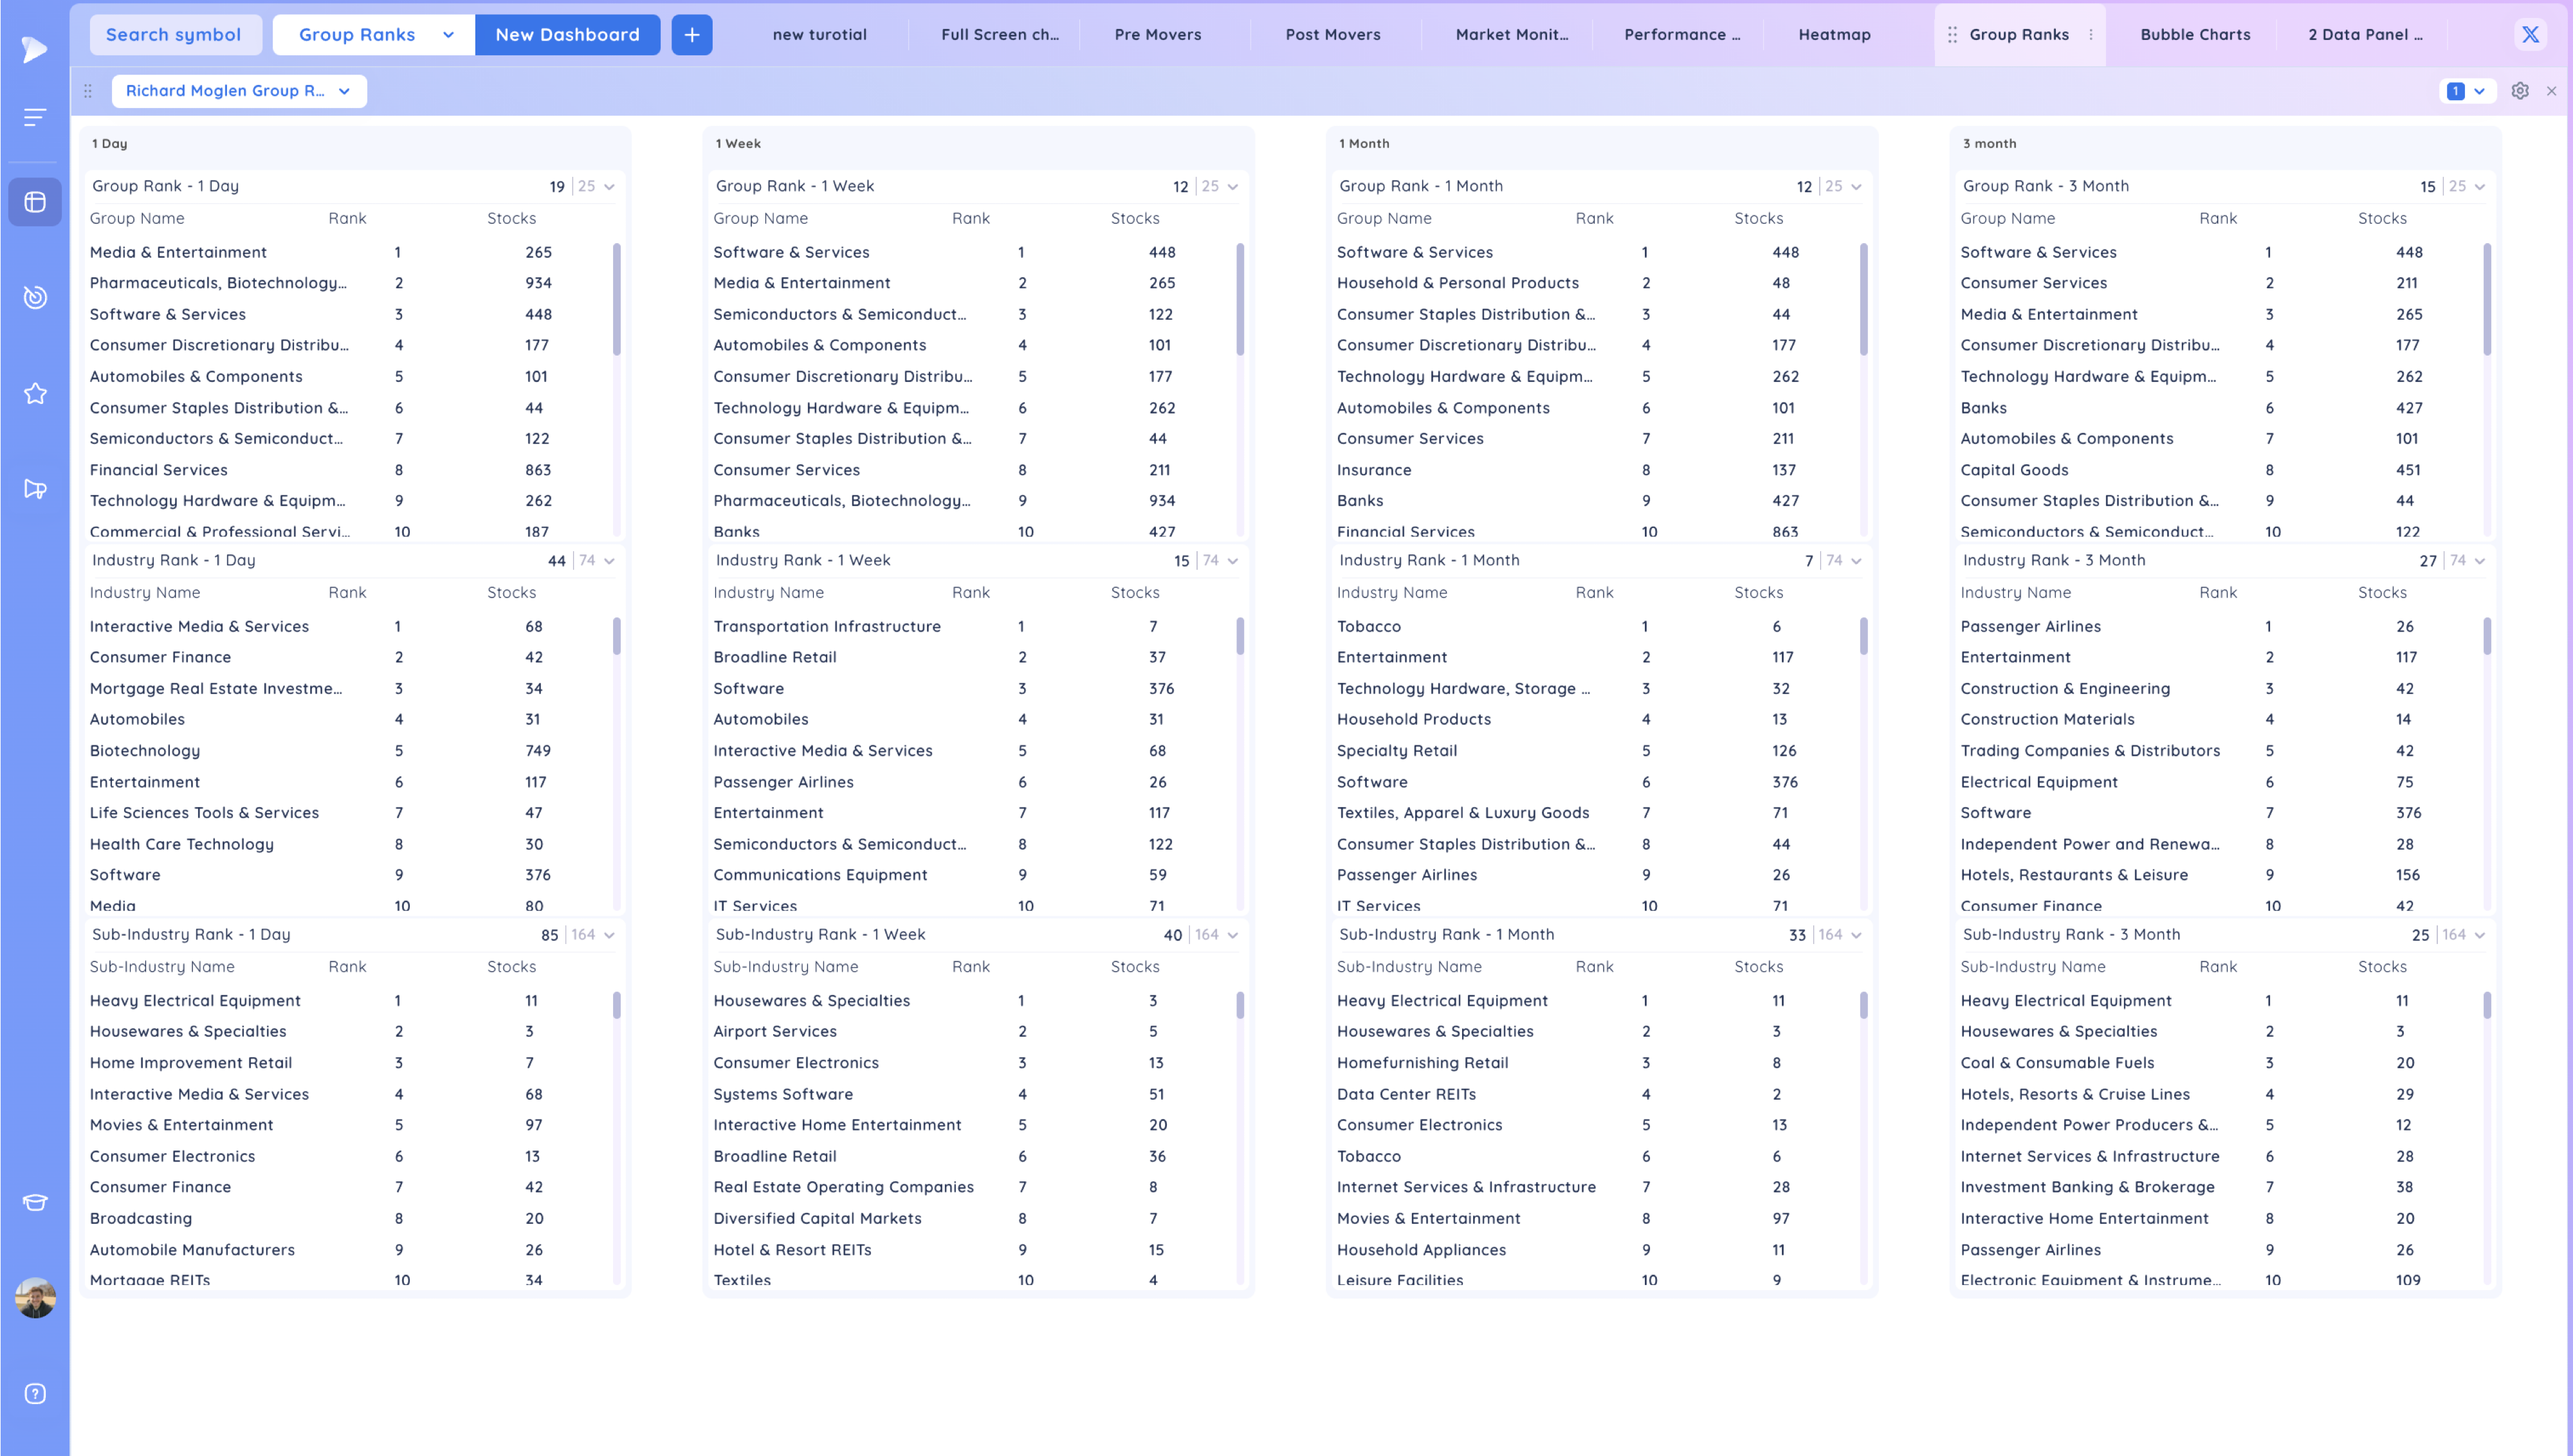Image resolution: width=2573 pixels, height=1456 pixels.
Task: Expand the Industry Rank - 1 Week chevron
Action: (1233, 561)
